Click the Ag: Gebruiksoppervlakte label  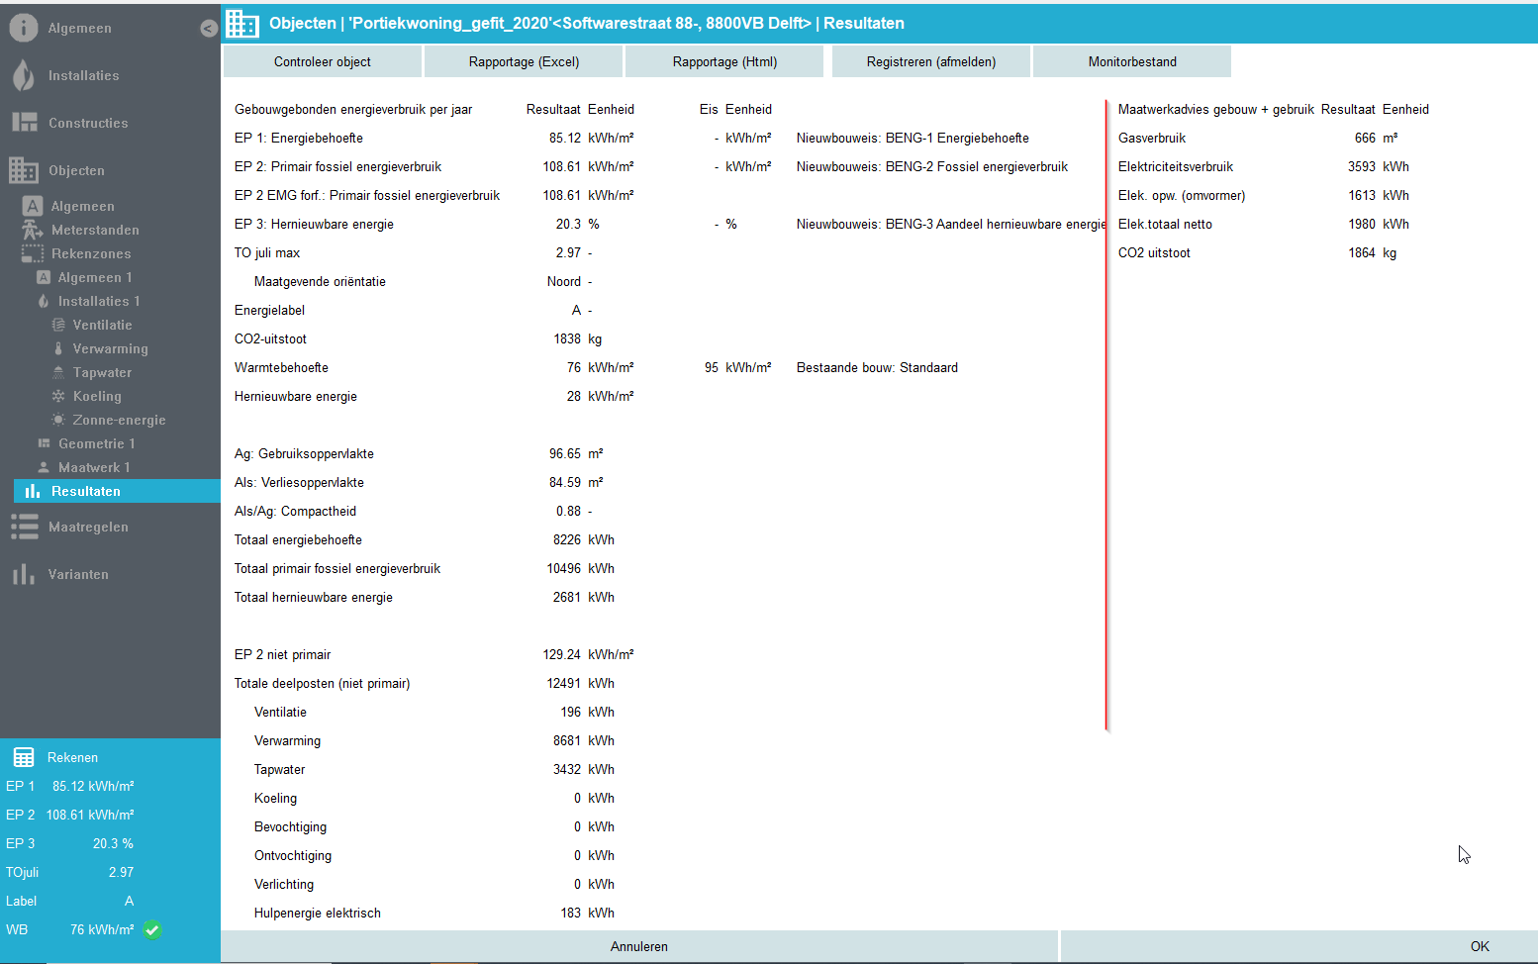pyautogui.click(x=304, y=453)
